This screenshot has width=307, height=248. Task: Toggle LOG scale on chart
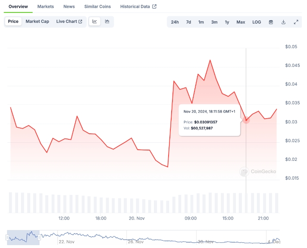[x=257, y=22]
